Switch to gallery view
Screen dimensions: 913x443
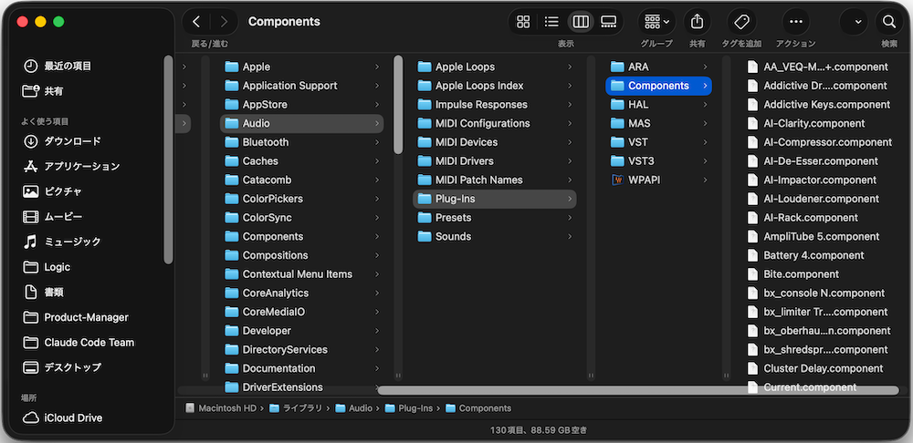tap(608, 22)
